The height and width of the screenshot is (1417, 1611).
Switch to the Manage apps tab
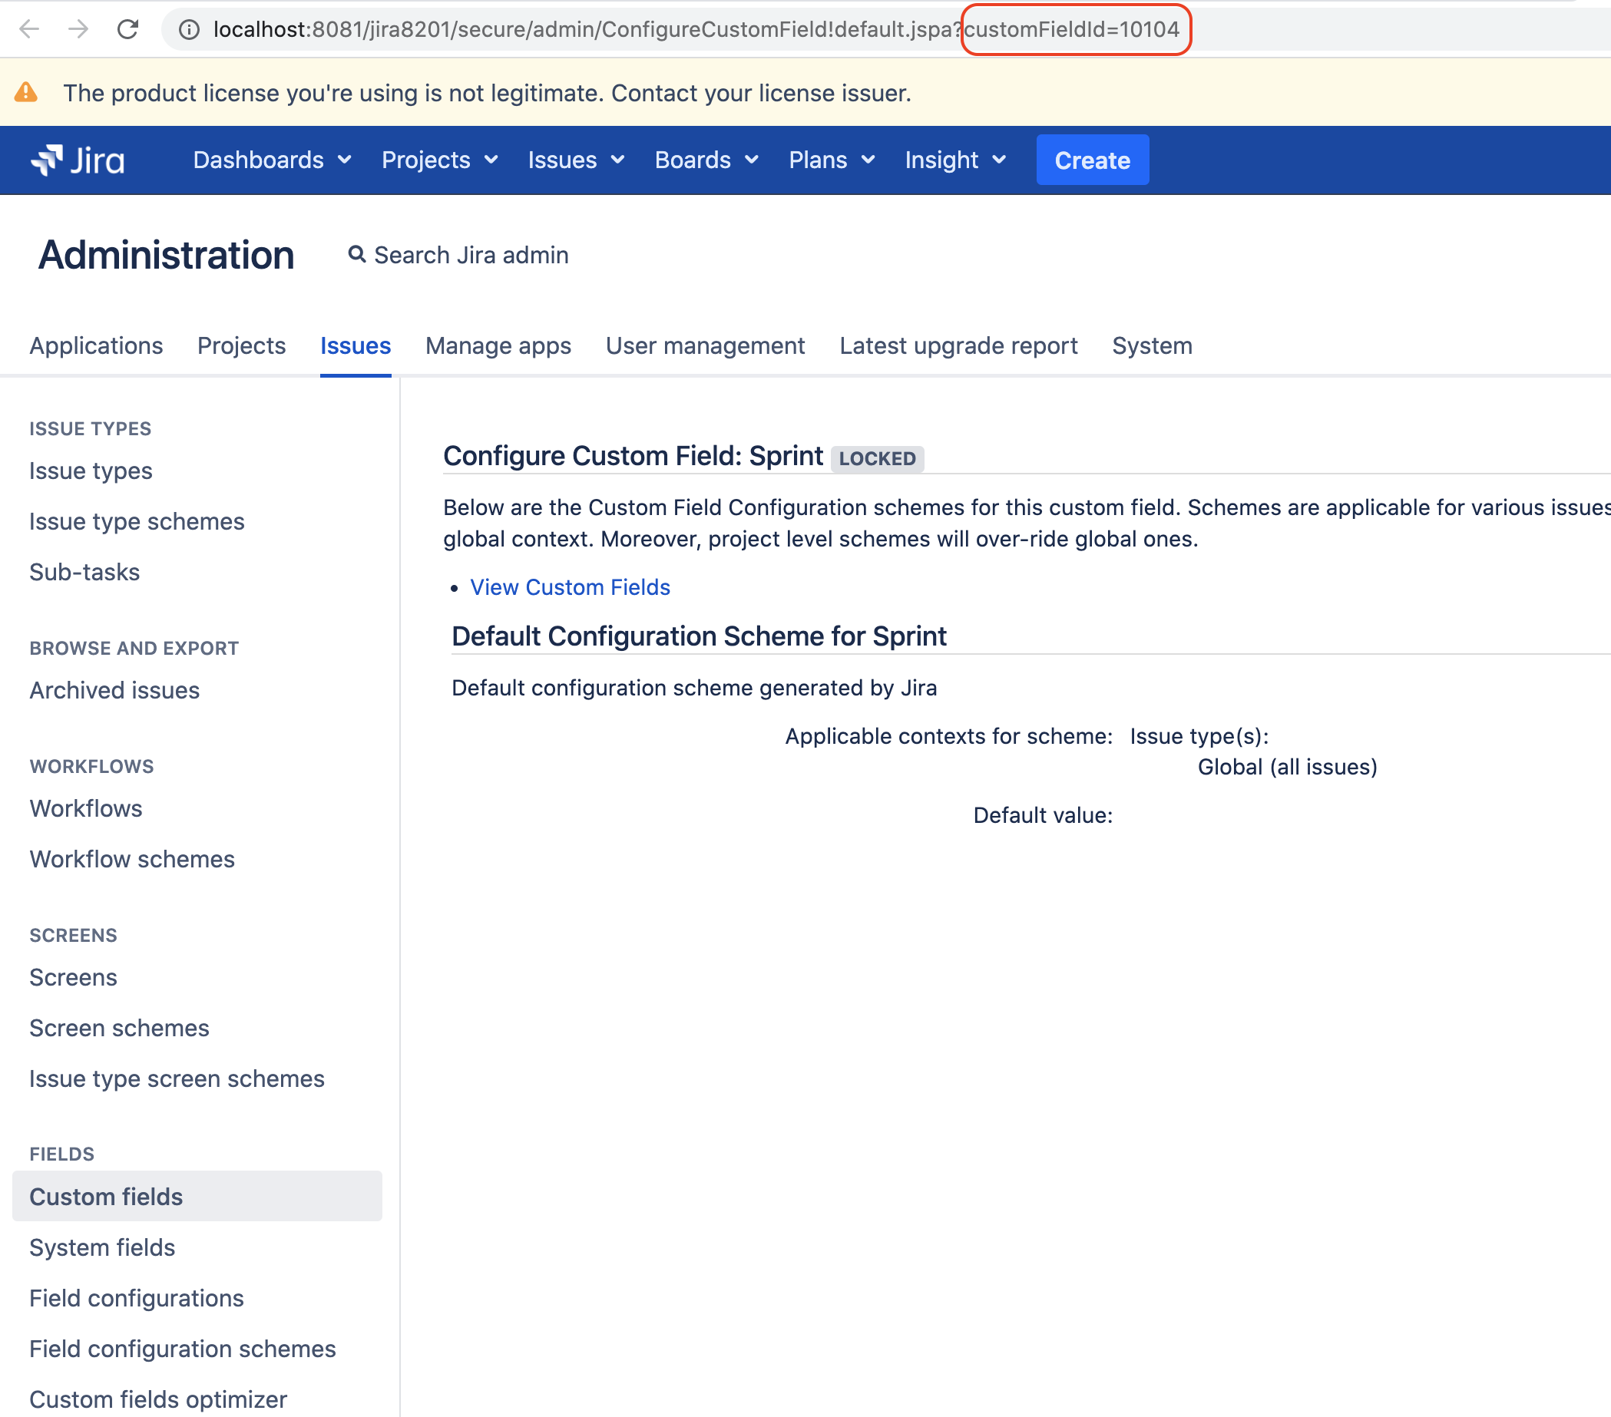498,346
